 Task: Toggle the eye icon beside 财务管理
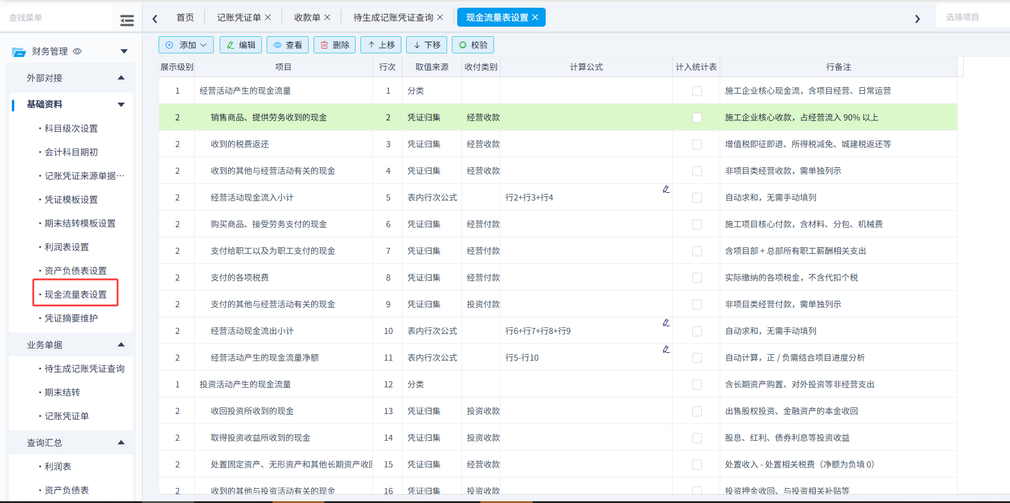77,51
